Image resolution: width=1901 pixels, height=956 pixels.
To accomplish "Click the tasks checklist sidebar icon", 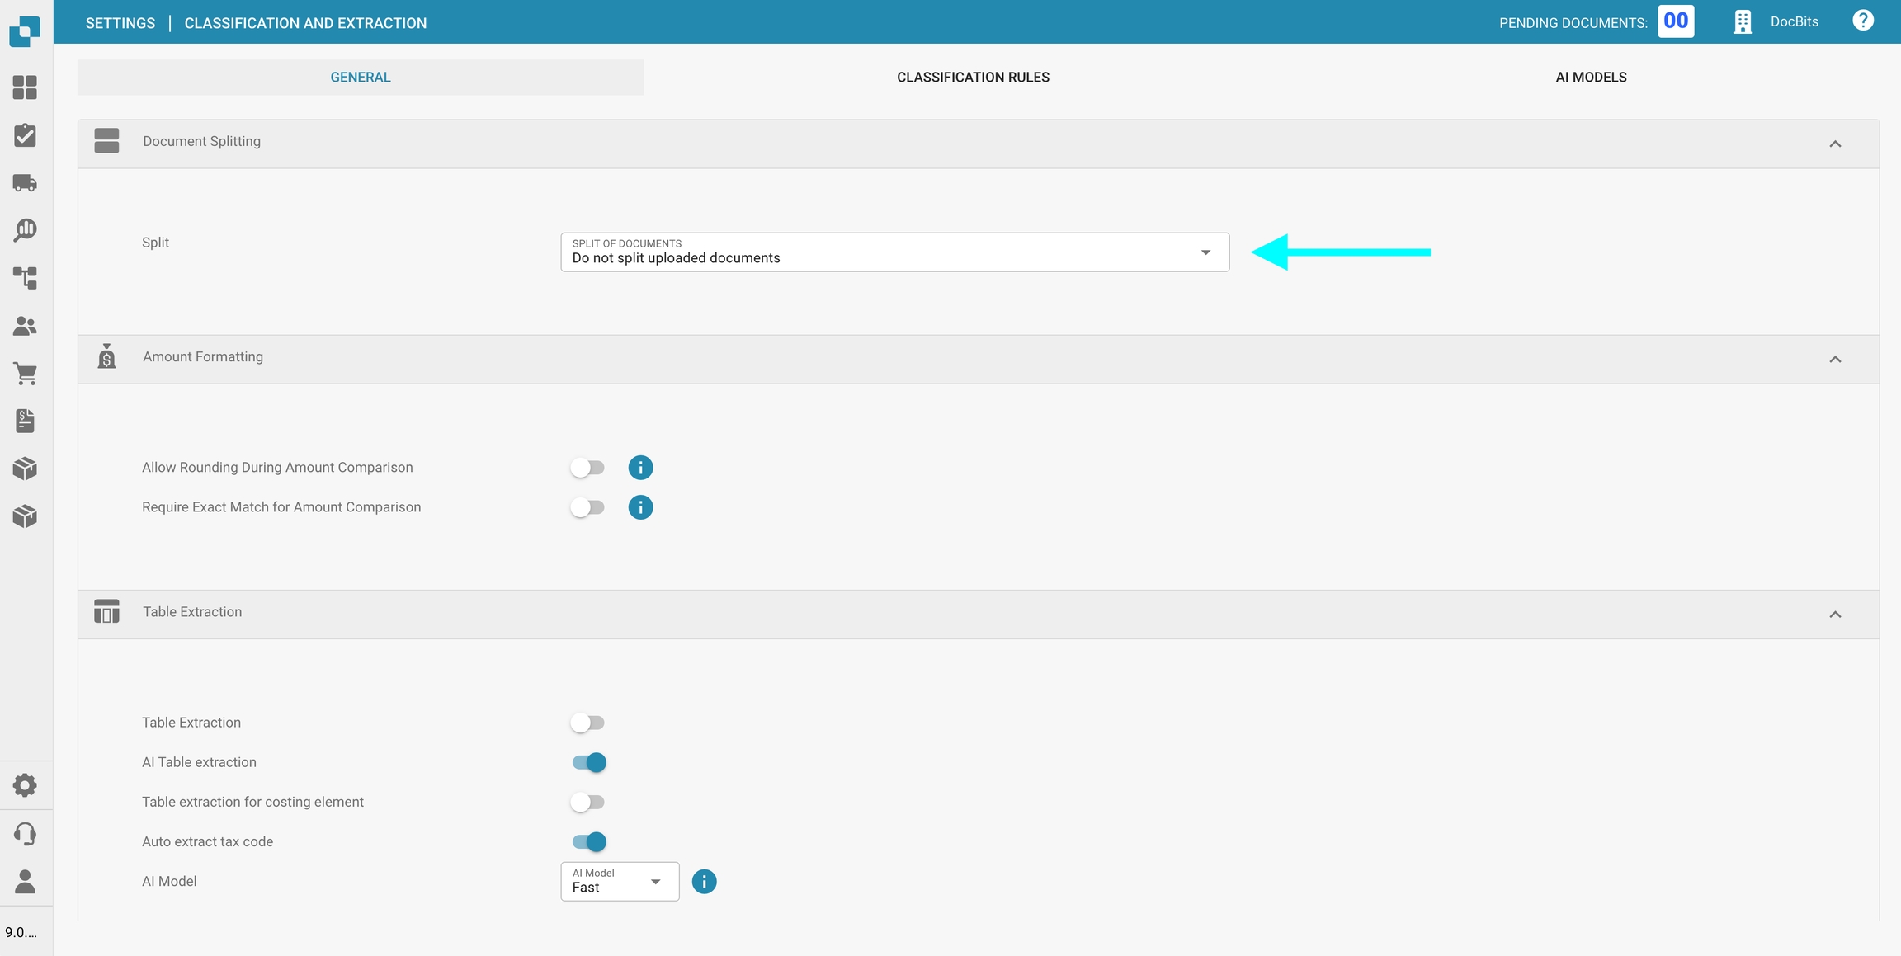I will (25, 135).
